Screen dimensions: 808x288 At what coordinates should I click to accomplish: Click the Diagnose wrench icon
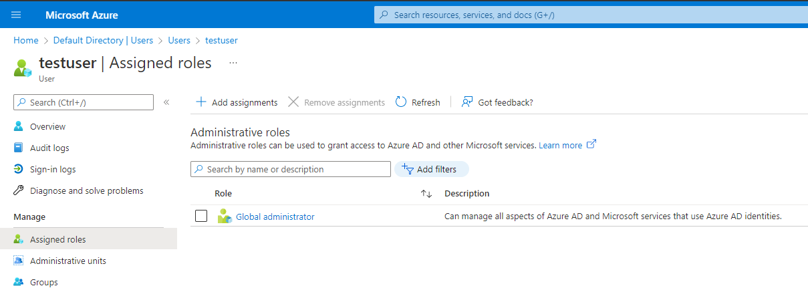pyautogui.click(x=19, y=190)
